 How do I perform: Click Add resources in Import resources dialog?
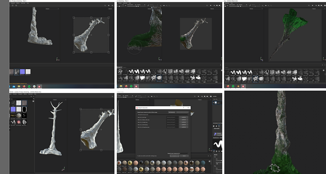pyautogui.click(x=172, y=112)
